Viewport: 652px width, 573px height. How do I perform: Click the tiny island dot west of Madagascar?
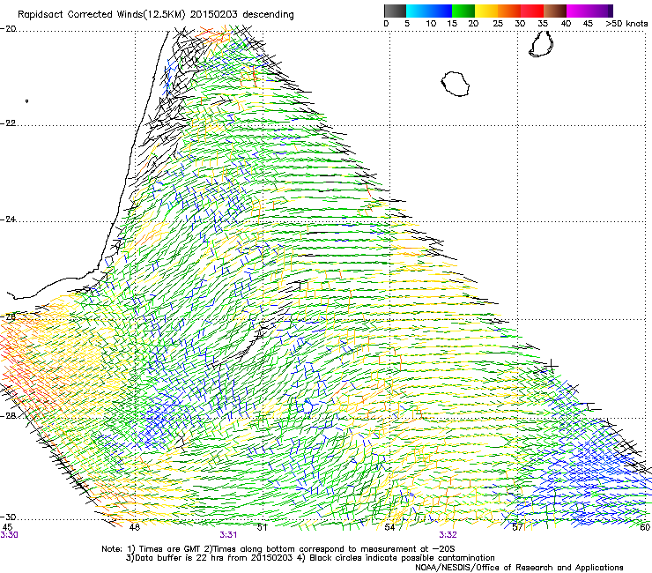(27, 100)
